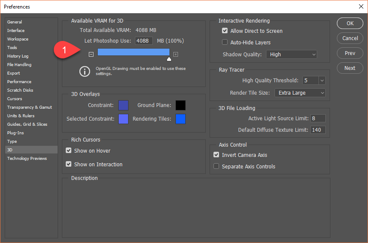Confirm settings with OK button
Image resolution: width=368 pixels, height=243 pixels.
click(350, 23)
